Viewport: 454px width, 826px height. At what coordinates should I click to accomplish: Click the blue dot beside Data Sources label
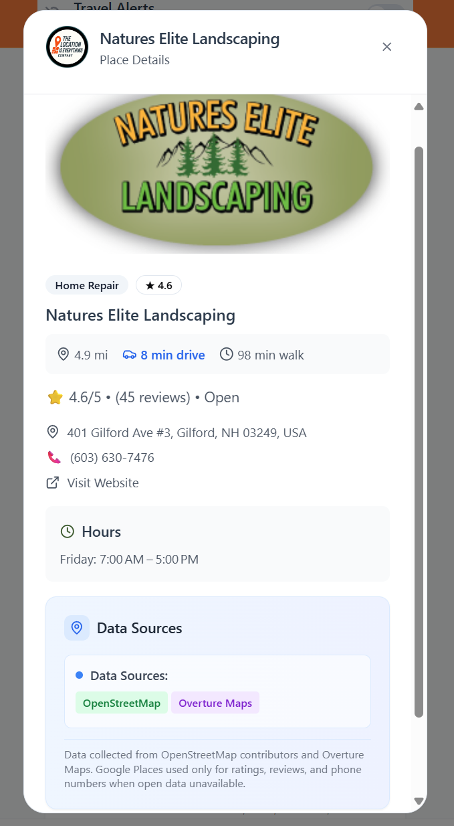tap(80, 675)
